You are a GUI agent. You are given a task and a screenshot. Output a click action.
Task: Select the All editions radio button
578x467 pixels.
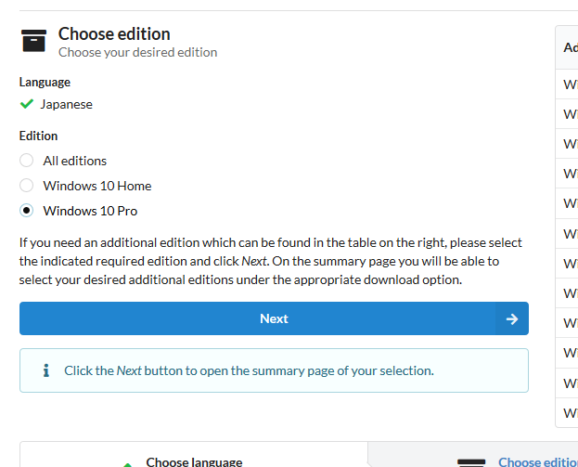[x=27, y=161]
